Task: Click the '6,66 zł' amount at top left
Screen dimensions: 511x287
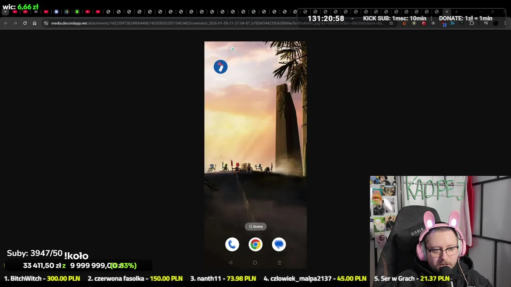Action: point(28,7)
